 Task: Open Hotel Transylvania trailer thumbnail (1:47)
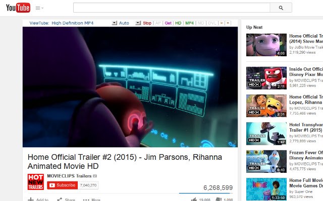pyautogui.click(x=266, y=134)
